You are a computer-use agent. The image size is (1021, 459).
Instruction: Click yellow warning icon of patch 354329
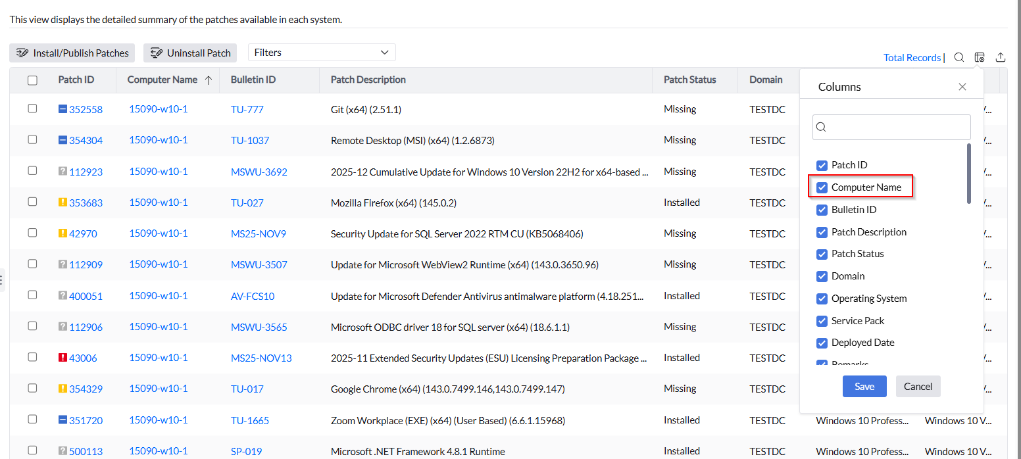tap(63, 389)
